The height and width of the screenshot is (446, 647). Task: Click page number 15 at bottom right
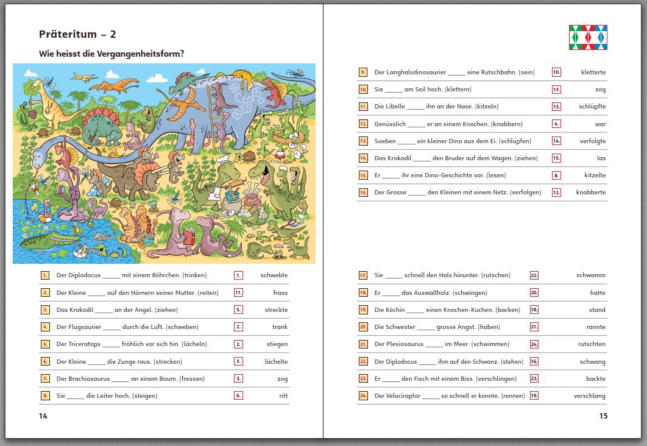(603, 416)
